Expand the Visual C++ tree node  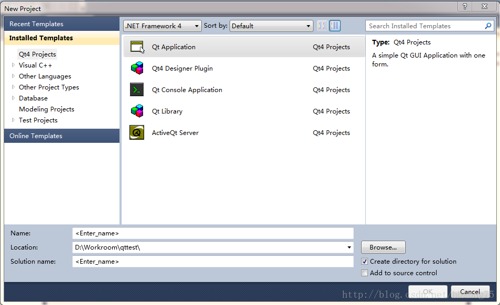[x=14, y=65]
